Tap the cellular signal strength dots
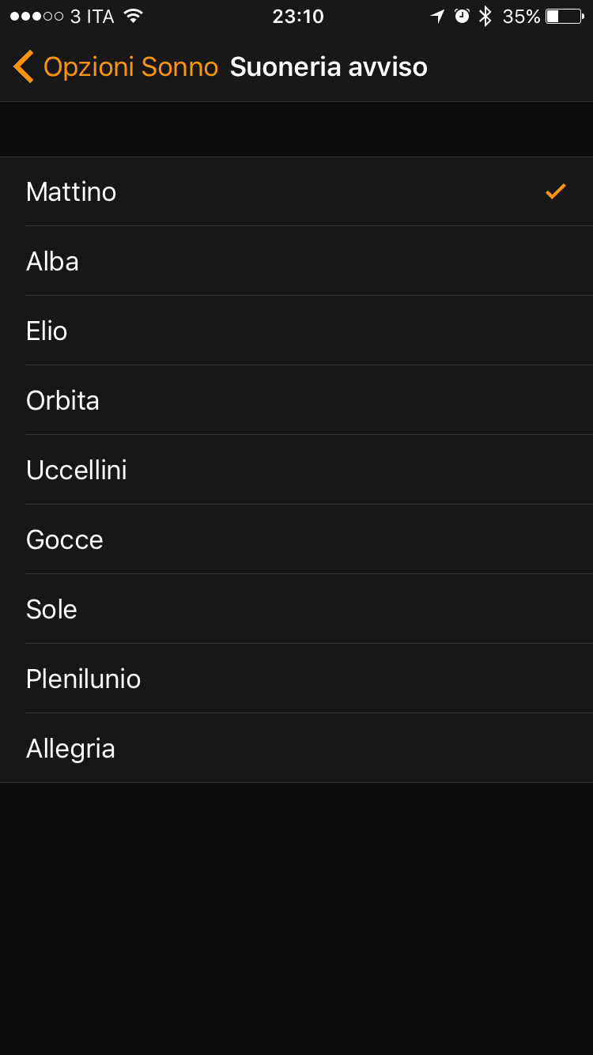 pos(36,17)
